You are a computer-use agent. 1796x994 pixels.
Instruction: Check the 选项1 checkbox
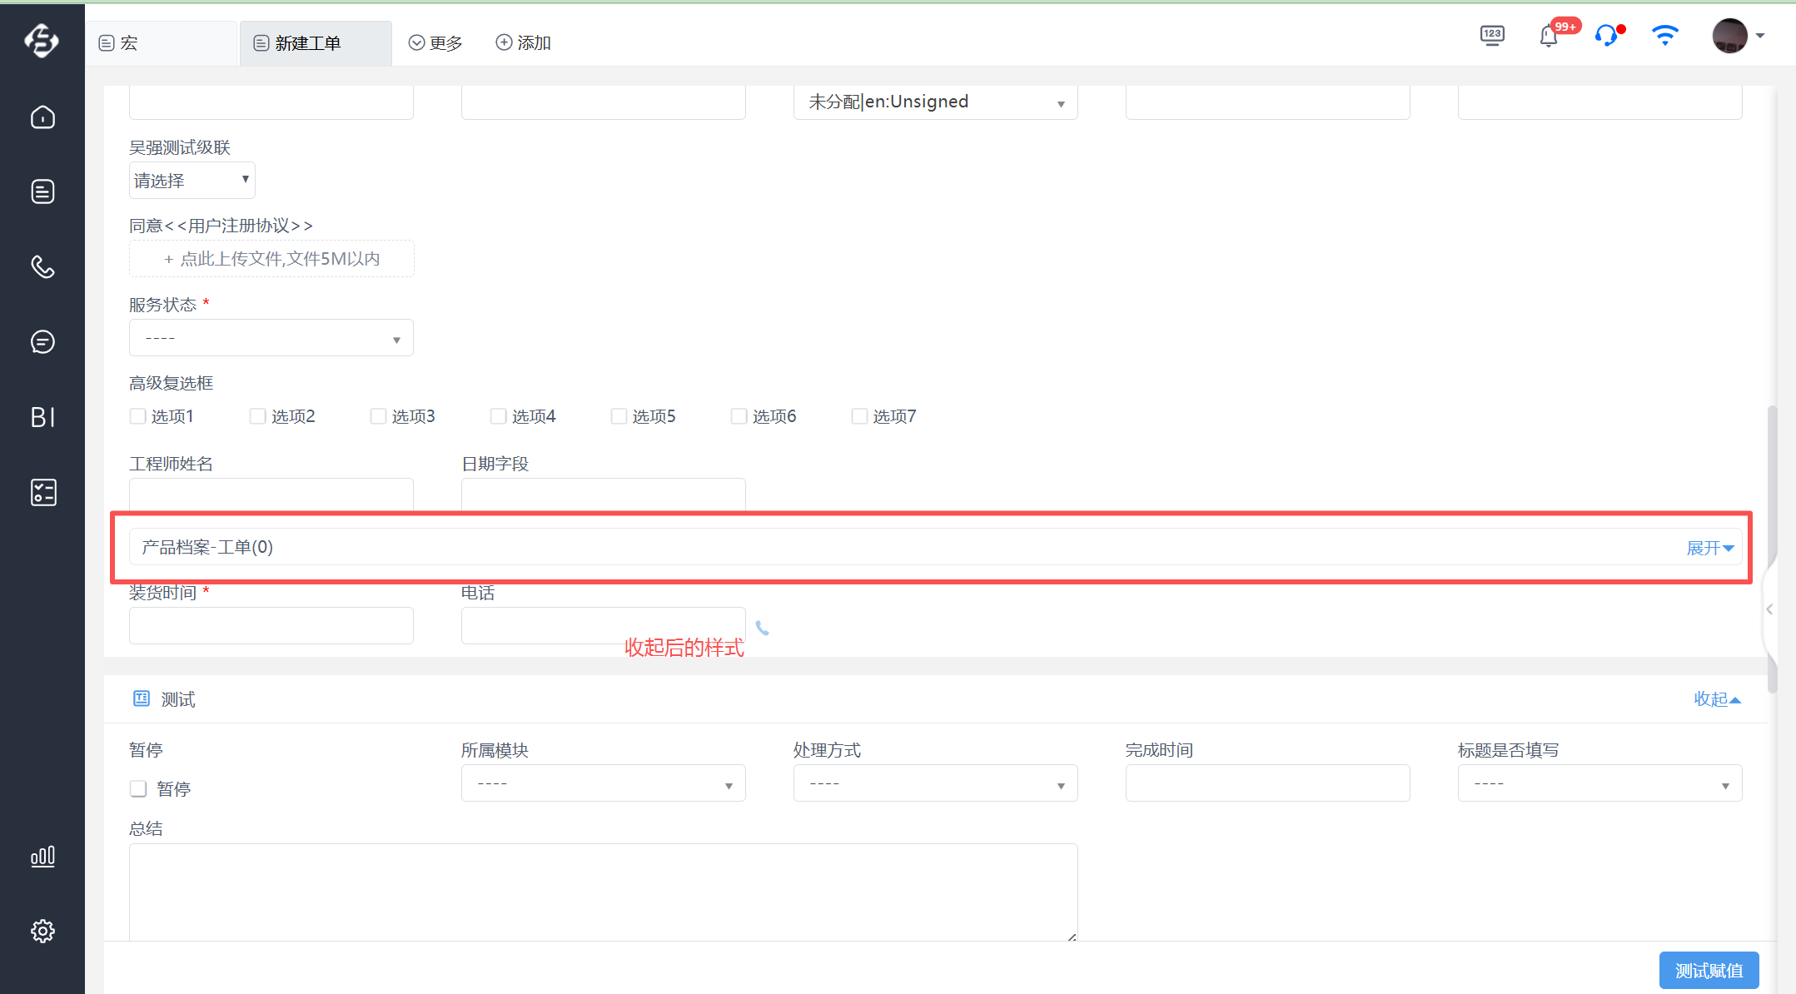pyautogui.click(x=138, y=416)
